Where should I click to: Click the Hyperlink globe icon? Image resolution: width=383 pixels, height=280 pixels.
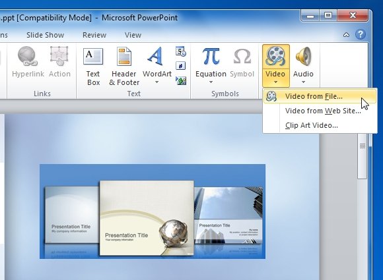point(28,56)
